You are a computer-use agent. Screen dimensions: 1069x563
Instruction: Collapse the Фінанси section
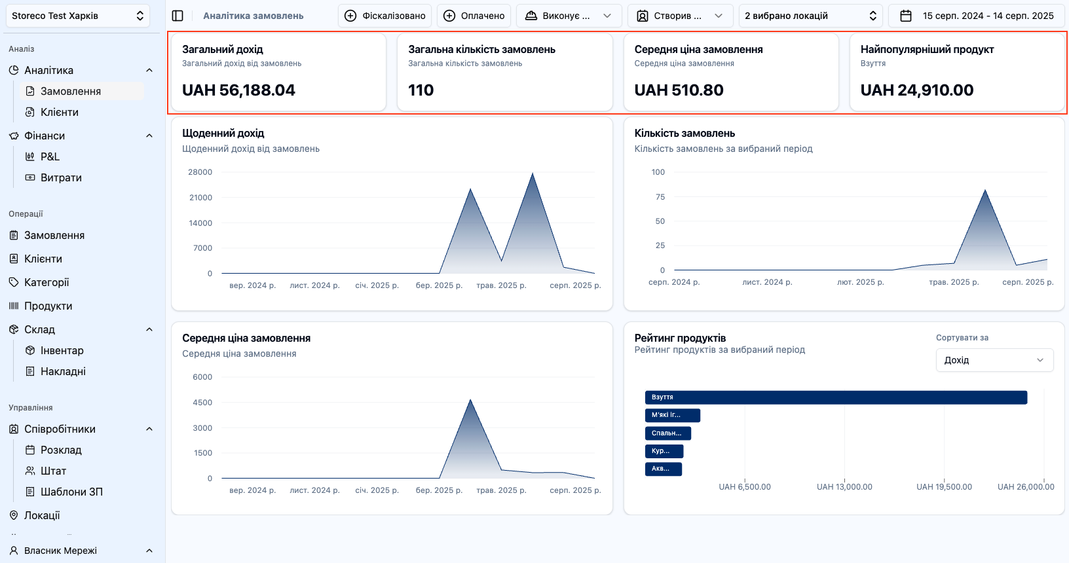click(149, 136)
